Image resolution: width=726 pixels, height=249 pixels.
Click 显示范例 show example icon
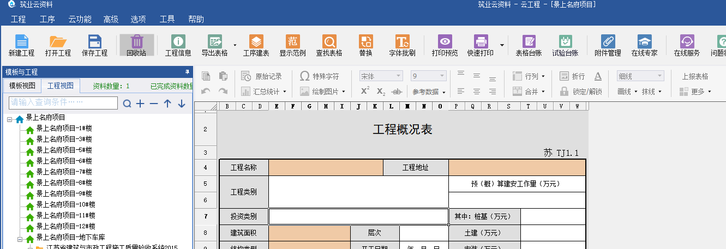coord(293,46)
